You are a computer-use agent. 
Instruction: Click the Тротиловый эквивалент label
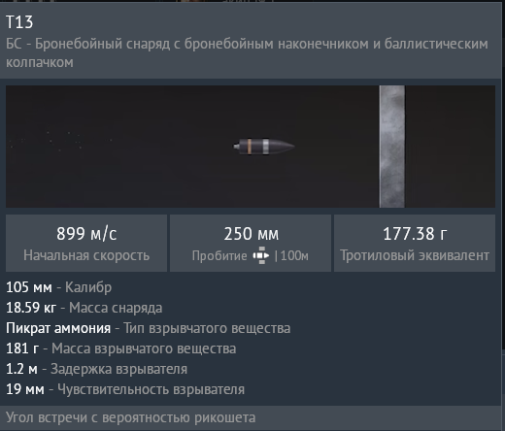pos(415,255)
